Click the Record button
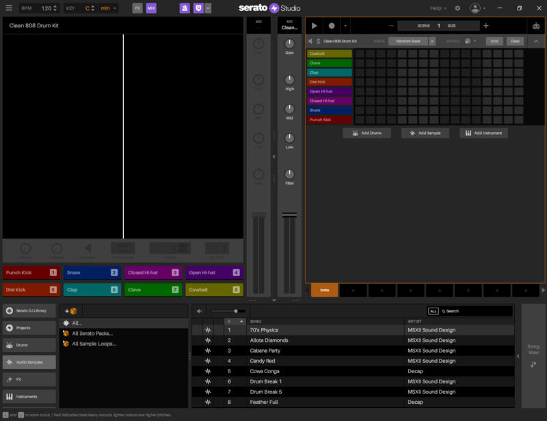This screenshot has width=547, height=421. click(332, 26)
